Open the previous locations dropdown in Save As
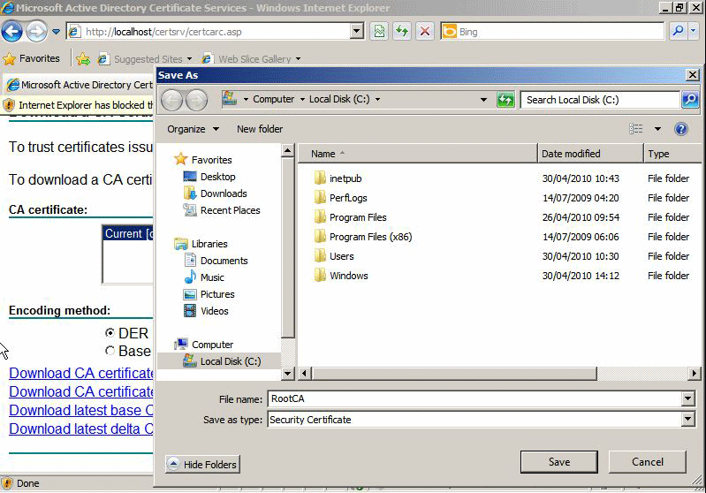The height and width of the screenshot is (493, 706). [483, 100]
